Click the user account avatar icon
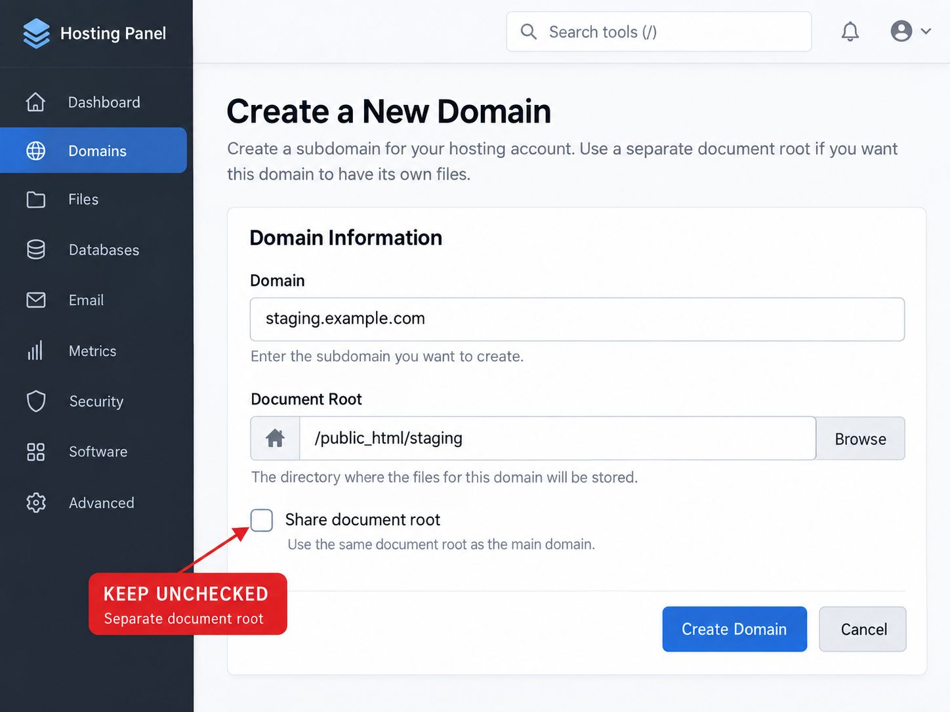950x712 pixels. pyautogui.click(x=901, y=31)
